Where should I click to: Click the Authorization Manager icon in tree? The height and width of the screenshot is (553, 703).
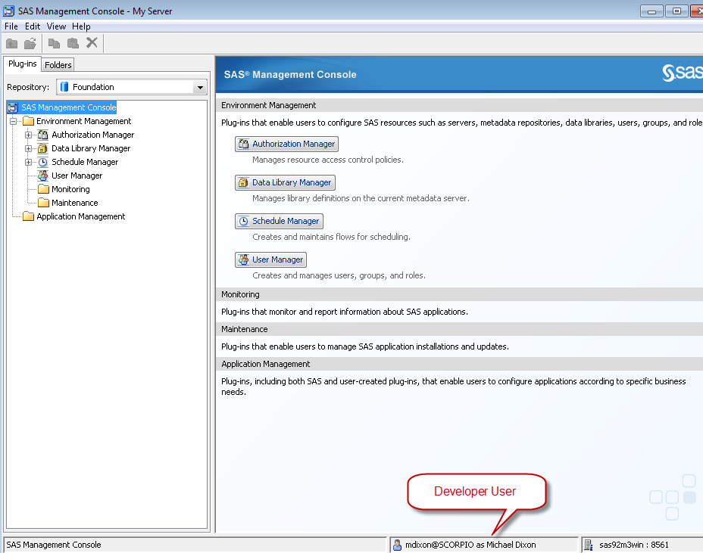coord(43,135)
